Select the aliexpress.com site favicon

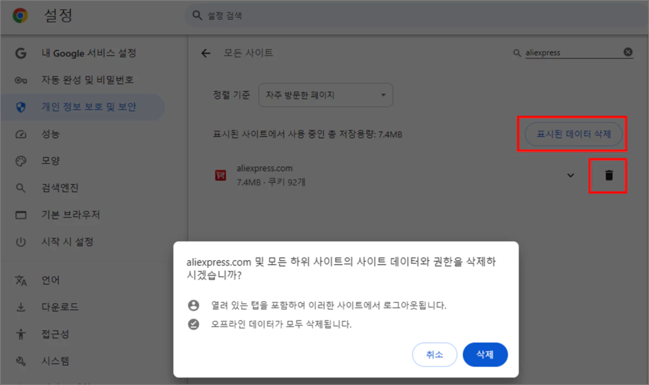point(220,175)
